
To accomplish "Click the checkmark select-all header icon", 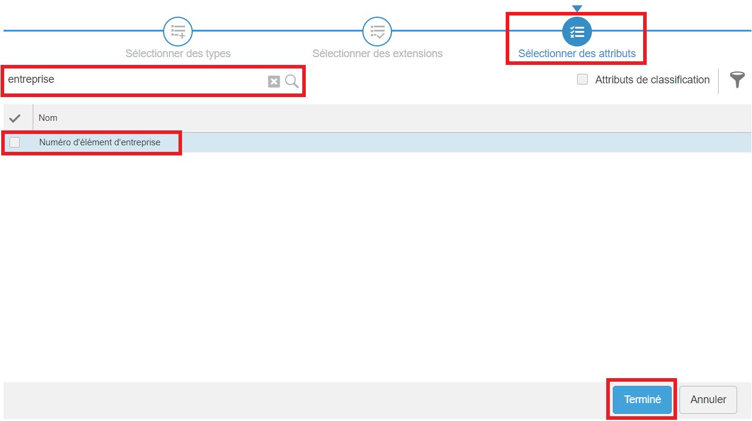I will pos(15,118).
